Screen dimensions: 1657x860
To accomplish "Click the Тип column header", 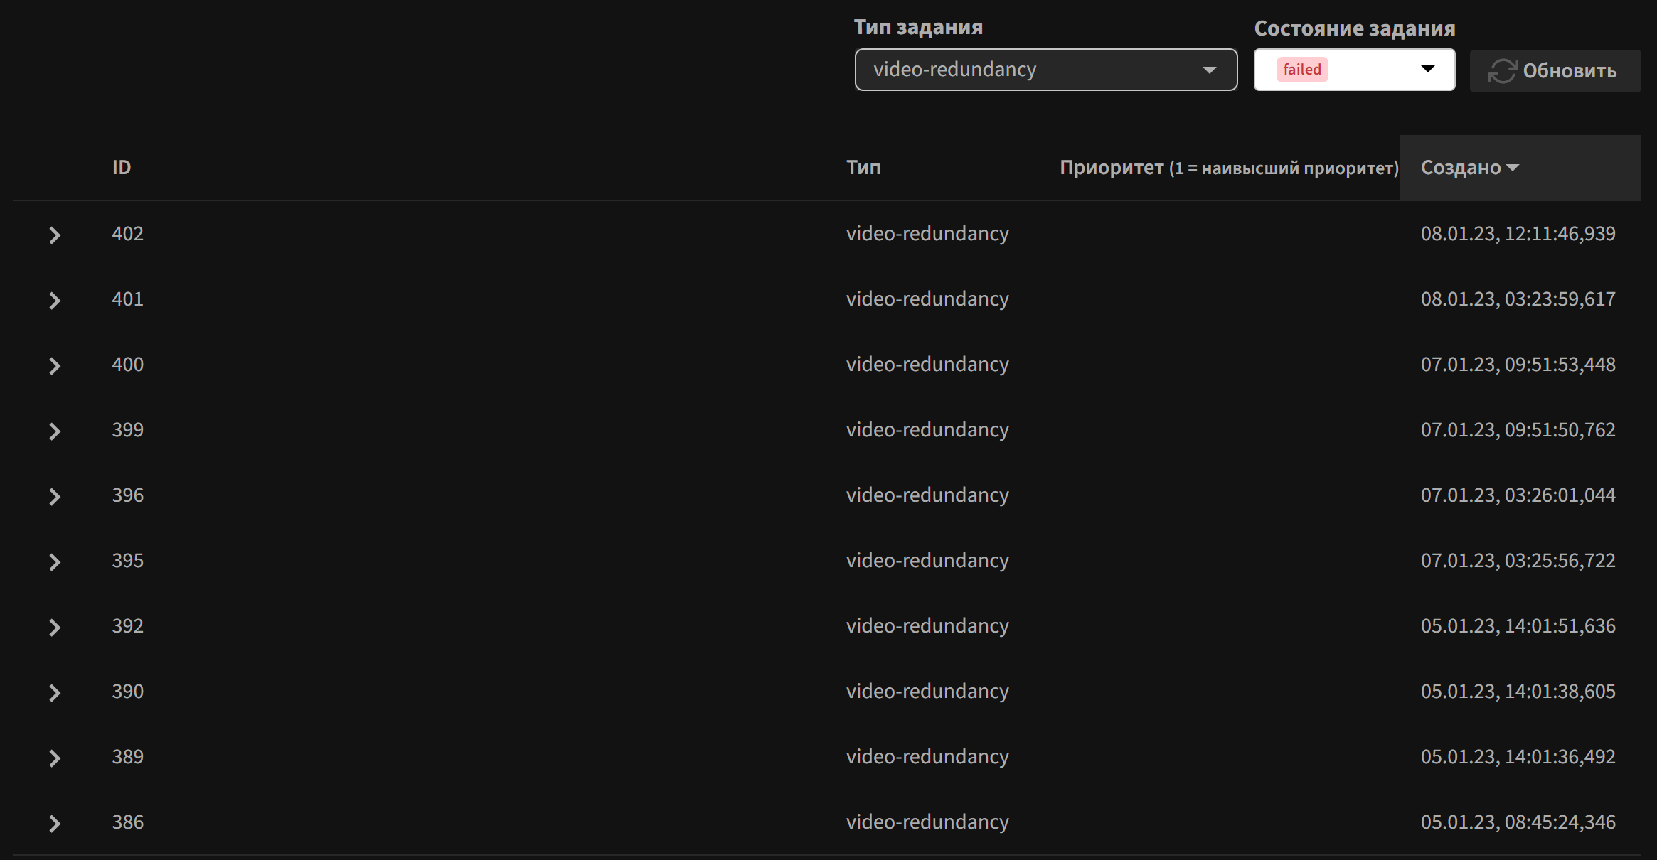I will point(863,168).
